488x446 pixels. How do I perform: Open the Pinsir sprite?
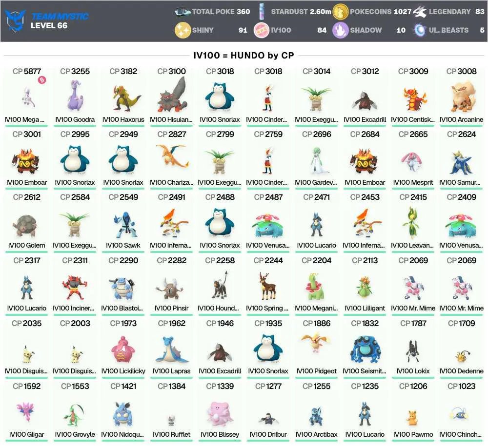pos(171,289)
